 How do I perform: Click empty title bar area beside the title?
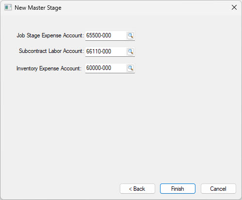click(x=145, y=8)
